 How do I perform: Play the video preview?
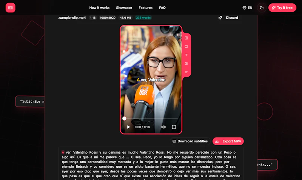pos(128,127)
